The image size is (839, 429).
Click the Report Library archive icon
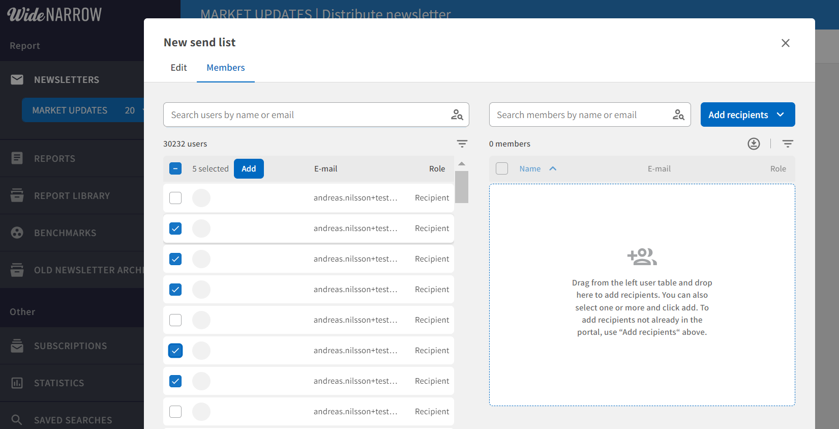(17, 195)
